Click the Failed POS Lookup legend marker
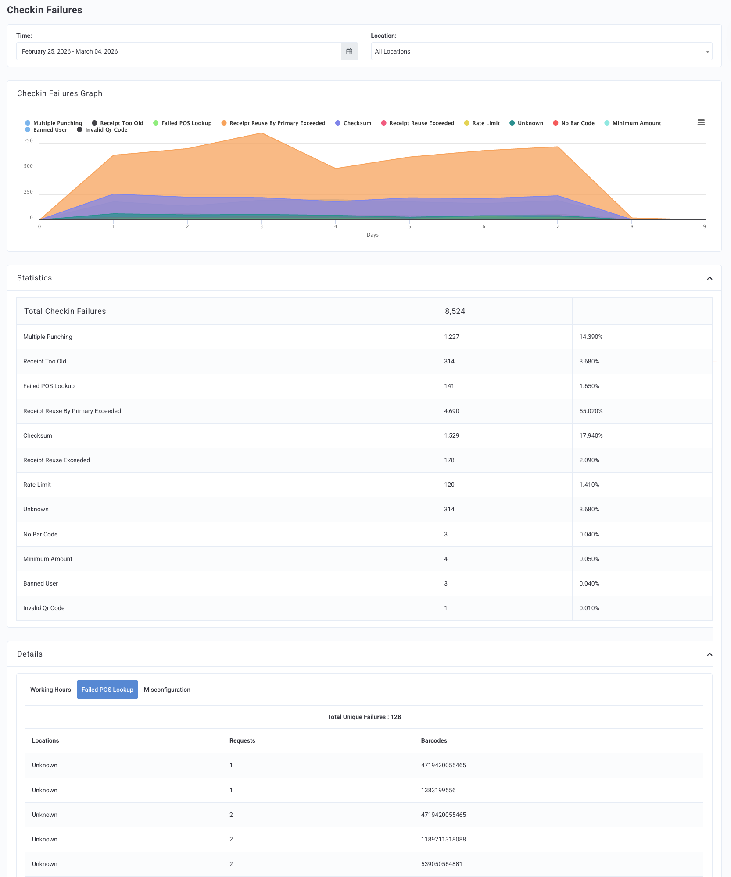Screen dimensions: 731x877 click(x=156, y=123)
